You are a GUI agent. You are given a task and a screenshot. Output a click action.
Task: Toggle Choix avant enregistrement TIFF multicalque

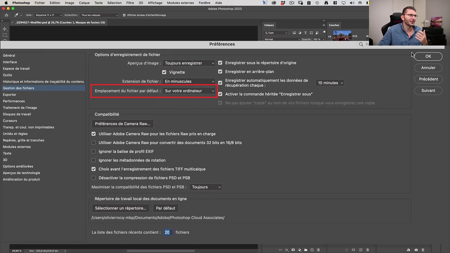pyautogui.click(x=93, y=169)
